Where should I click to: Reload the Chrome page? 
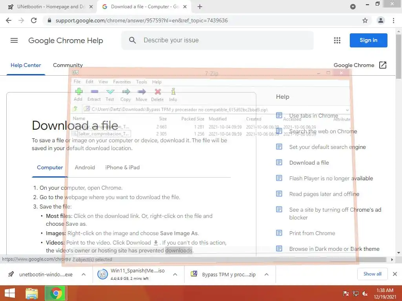pos(34,20)
